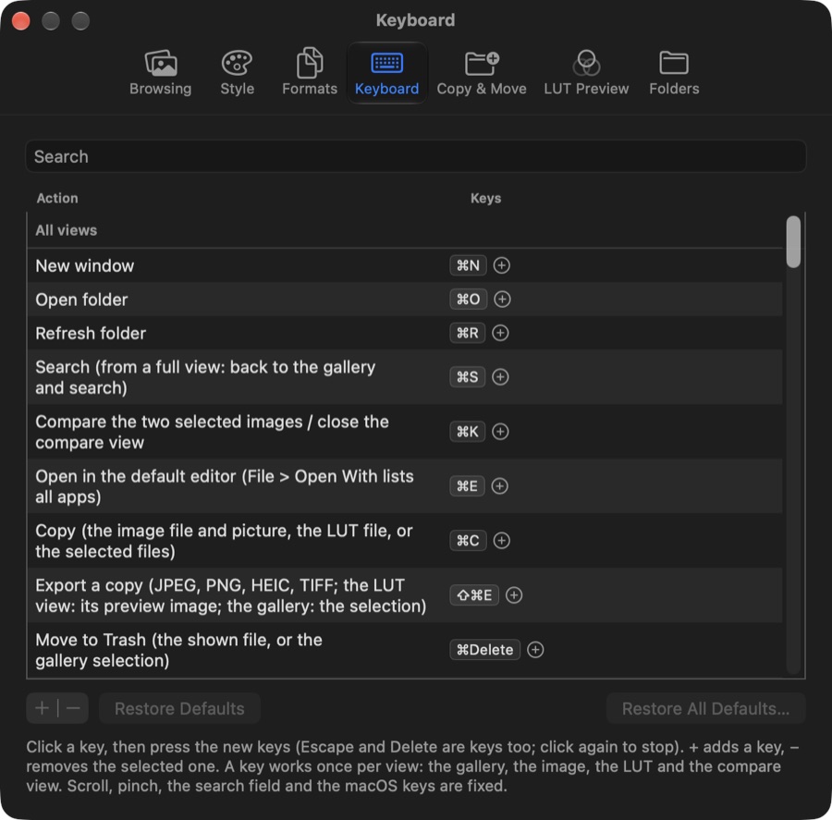Select the Refresh folder row
832x820 pixels.
405,333
